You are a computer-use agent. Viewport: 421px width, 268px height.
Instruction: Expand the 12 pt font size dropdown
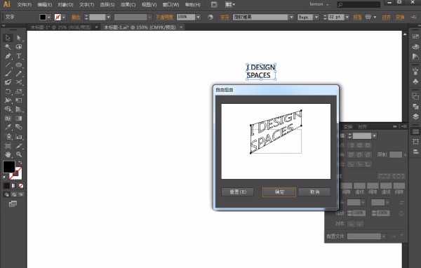pyautogui.click(x=347, y=17)
